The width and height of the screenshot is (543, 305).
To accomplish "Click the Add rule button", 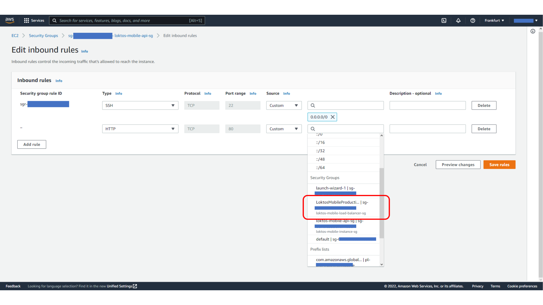I will pos(32,144).
